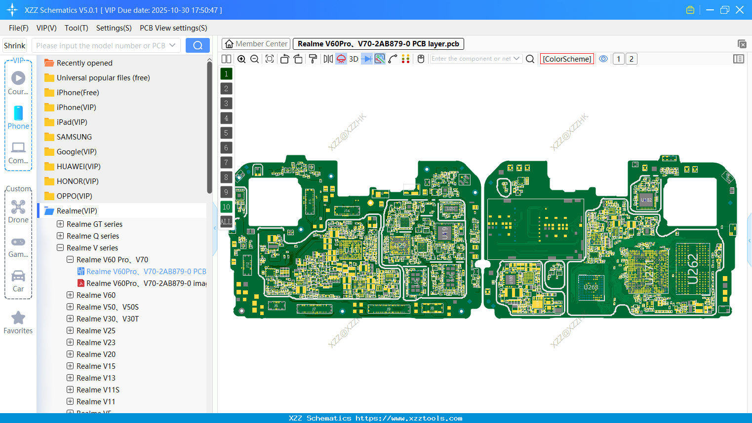Search component with magnifier icon

coord(530,59)
